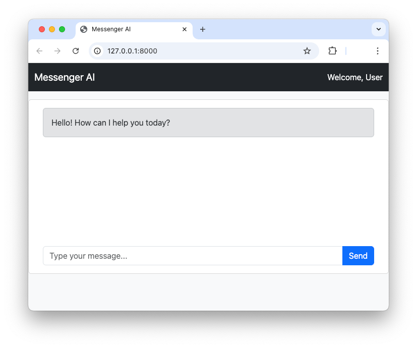
Task: Click the forward navigation arrow
Action: tap(57, 51)
